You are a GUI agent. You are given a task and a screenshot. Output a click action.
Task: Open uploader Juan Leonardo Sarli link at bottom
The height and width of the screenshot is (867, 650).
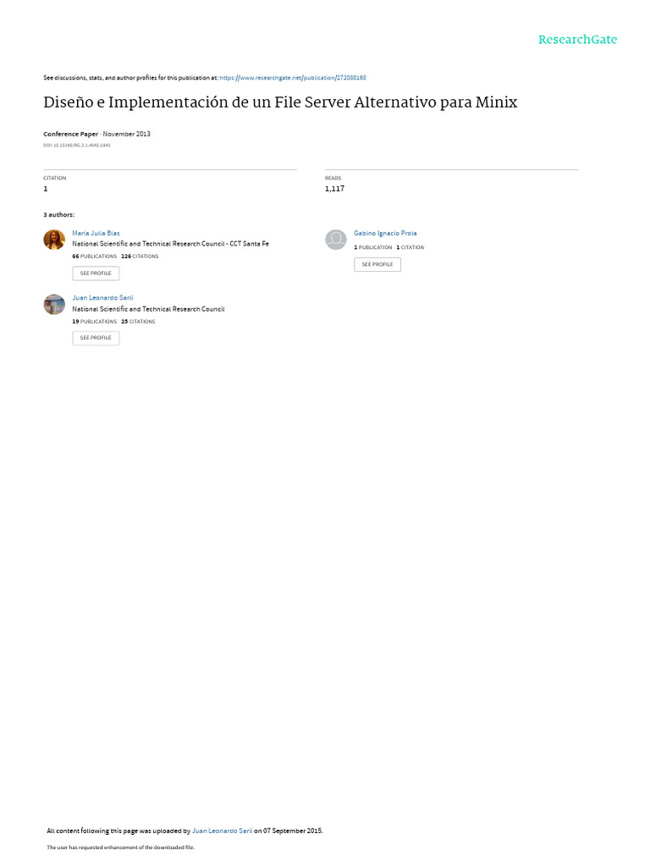click(x=223, y=831)
